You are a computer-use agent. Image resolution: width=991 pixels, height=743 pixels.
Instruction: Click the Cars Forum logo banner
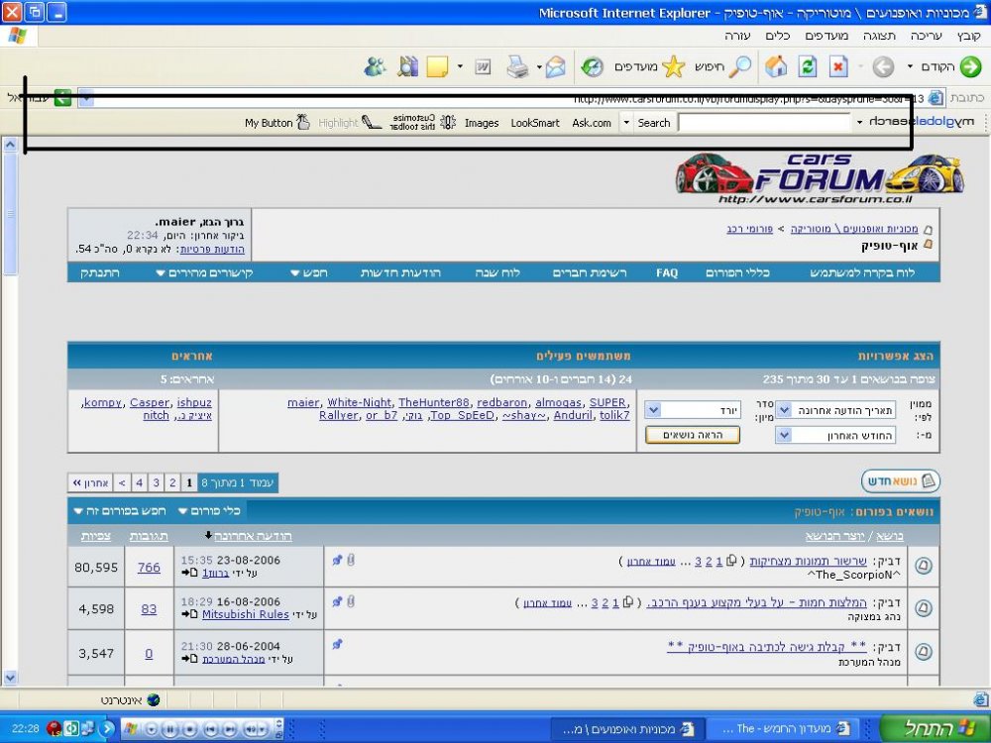[820, 177]
